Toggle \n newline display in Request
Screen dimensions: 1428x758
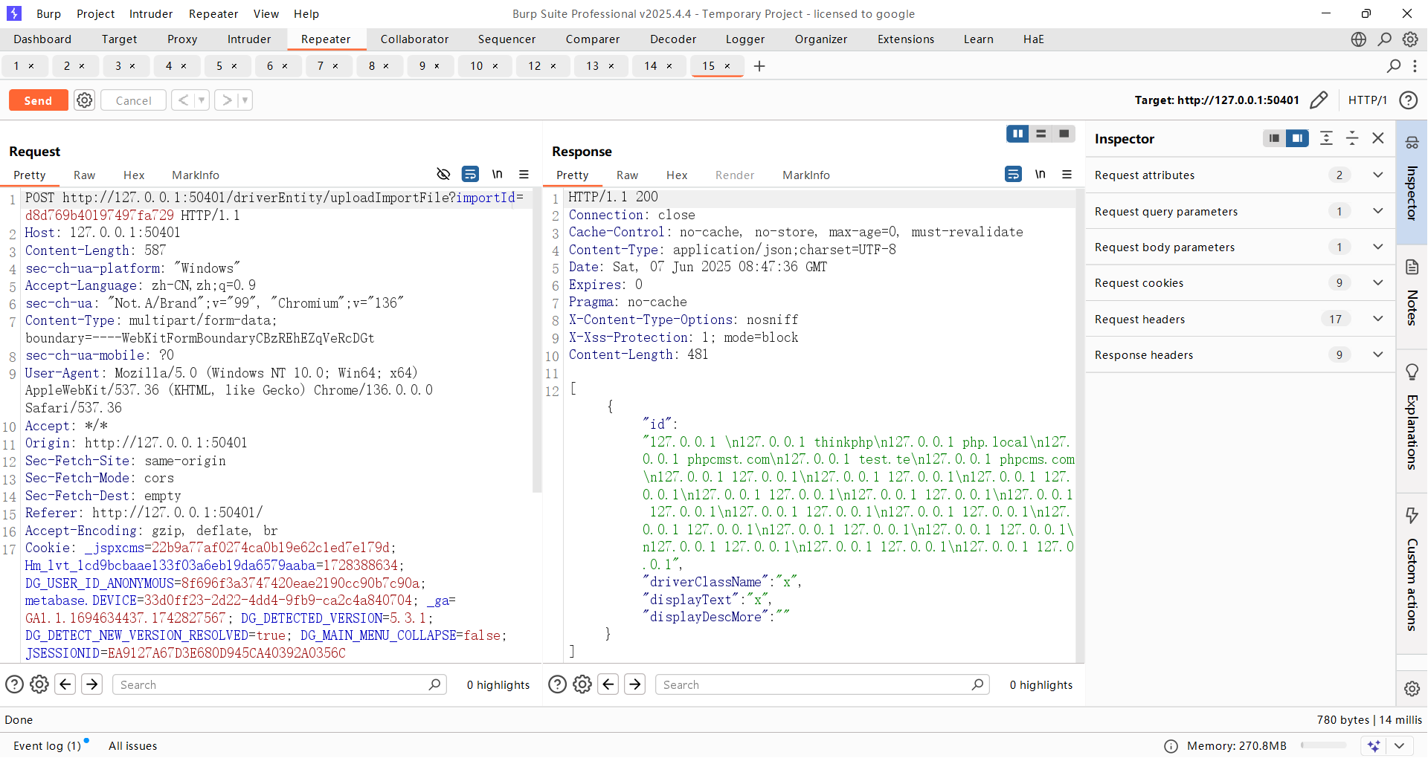[x=497, y=174]
